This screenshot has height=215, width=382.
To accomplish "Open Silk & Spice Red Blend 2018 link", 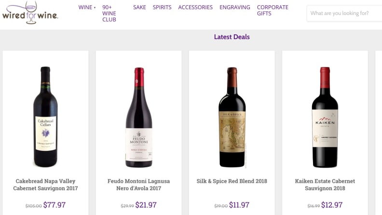I will pyautogui.click(x=232, y=181).
